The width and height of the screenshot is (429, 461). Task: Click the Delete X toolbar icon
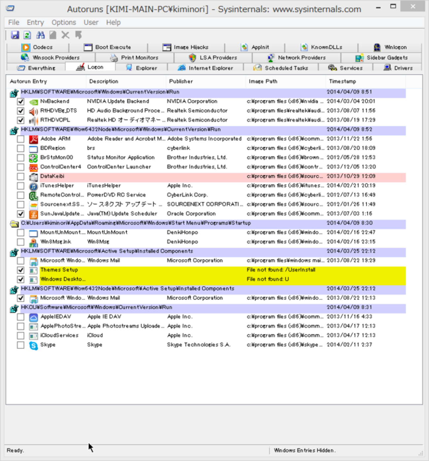(x=65, y=35)
